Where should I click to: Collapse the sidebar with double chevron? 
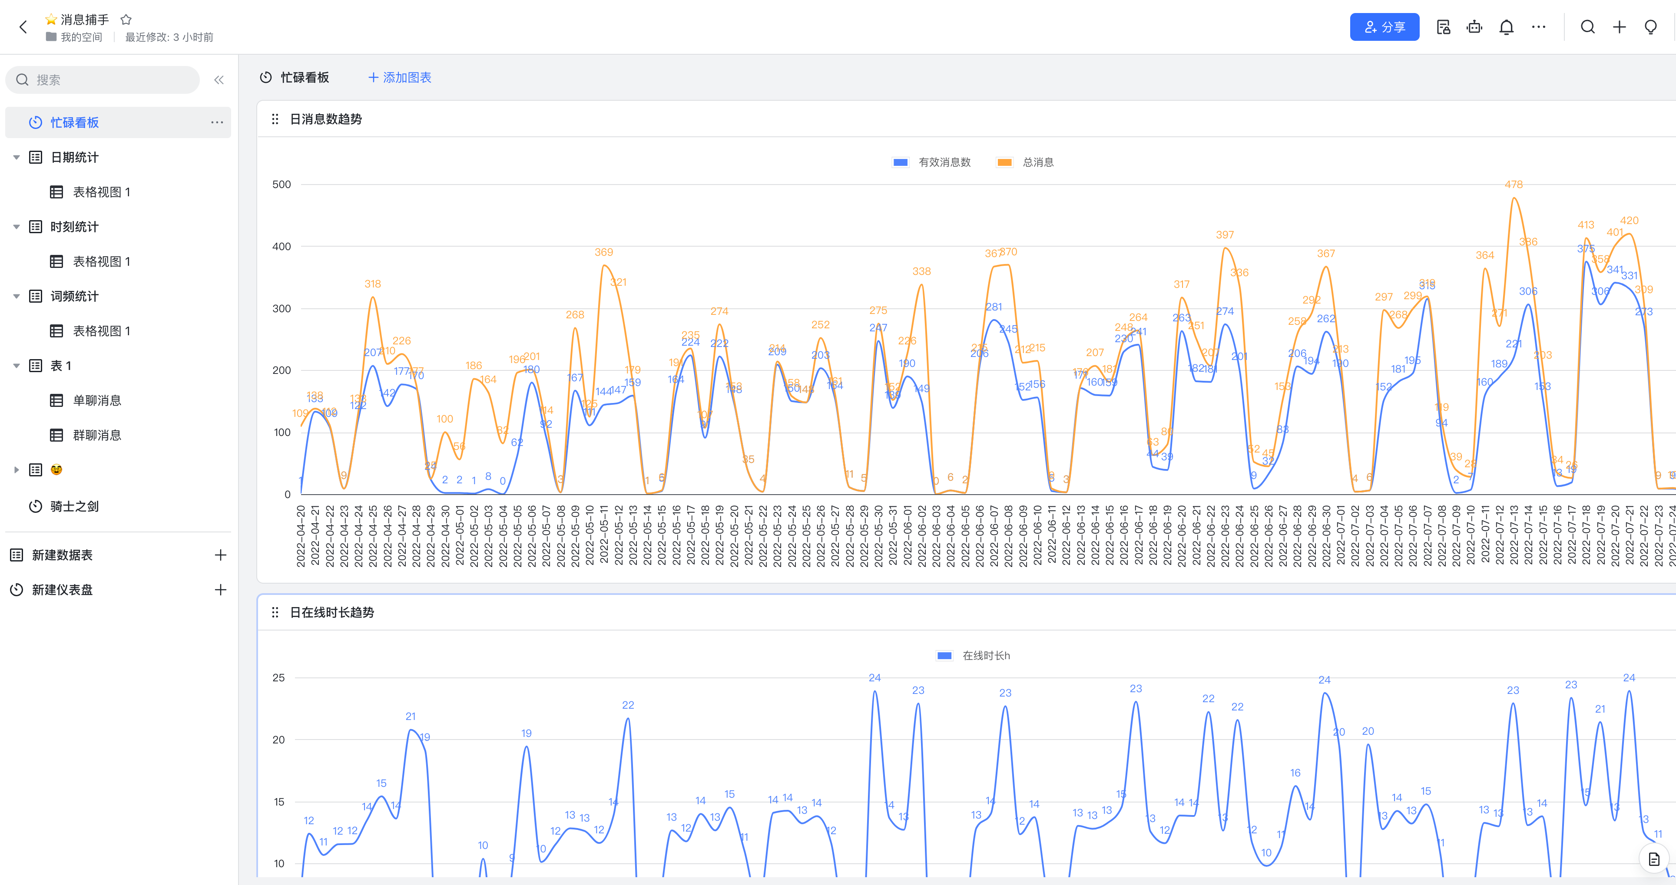(x=219, y=80)
